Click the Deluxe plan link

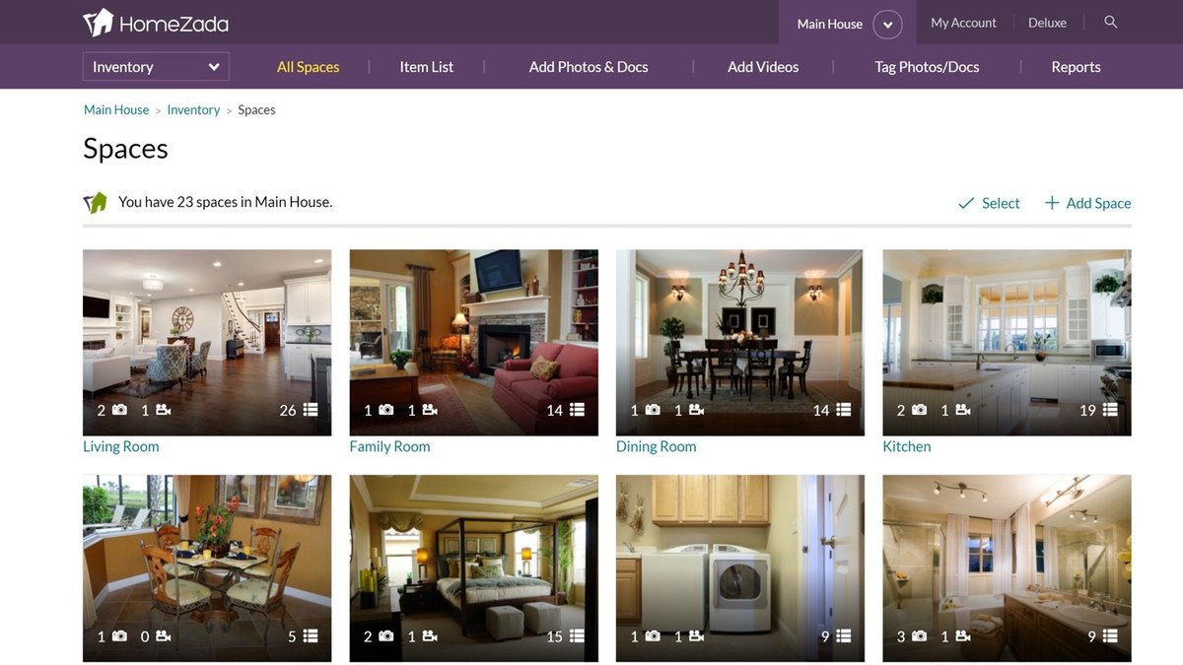tap(1047, 23)
